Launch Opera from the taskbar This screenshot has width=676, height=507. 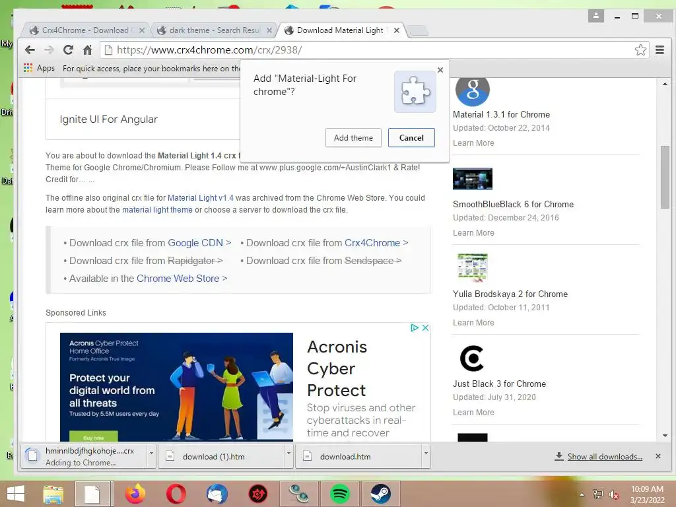176,494
